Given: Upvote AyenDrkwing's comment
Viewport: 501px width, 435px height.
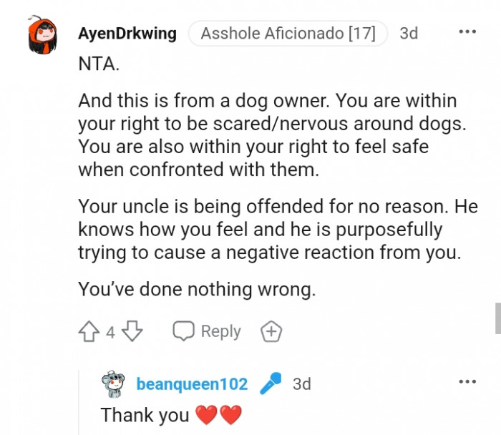Looking at the screenshot, I should coord(89,332).
